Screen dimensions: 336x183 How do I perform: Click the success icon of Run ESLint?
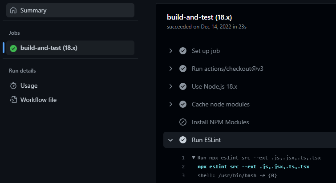coord(183,140)
